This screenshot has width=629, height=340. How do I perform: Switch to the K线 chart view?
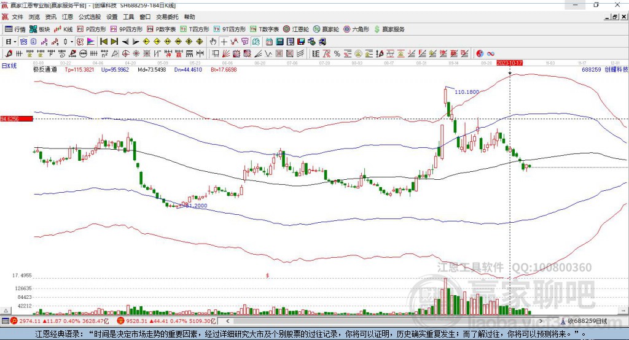coord(63,29)
